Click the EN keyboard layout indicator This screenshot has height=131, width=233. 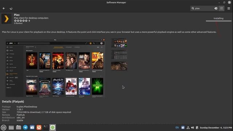pos(177,128)
